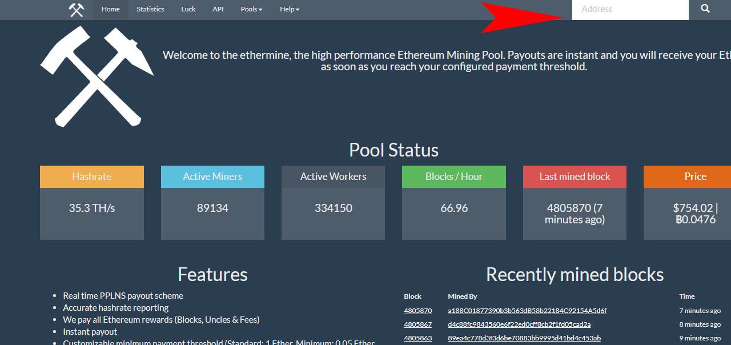The image size is (731, 345).
Task: Click the Blocks / Hour card header
Action: coord(454,176)
